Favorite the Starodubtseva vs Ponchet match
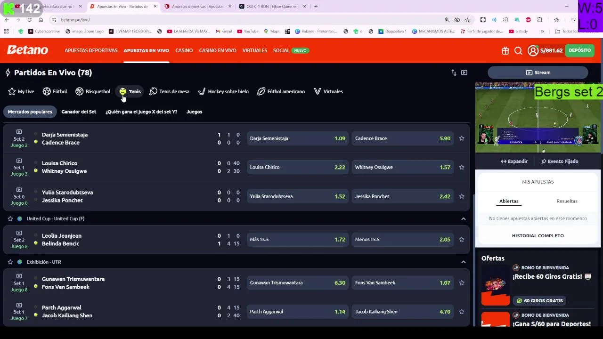This screenshot has height=339, width=603. (462, 196)
